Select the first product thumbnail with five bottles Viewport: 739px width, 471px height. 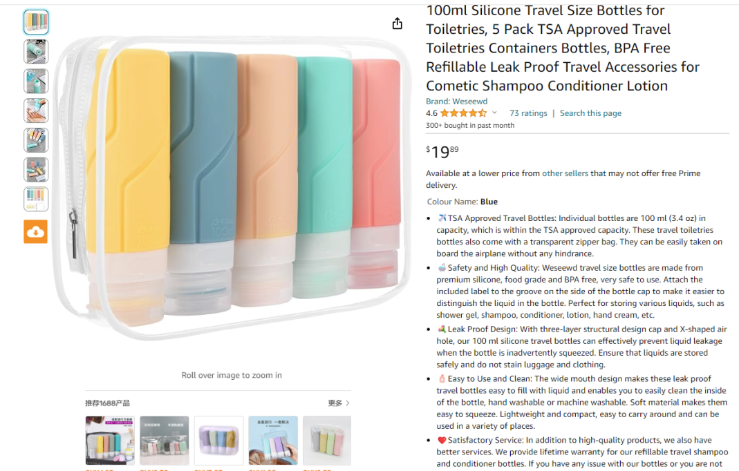(x=36, y=22)
